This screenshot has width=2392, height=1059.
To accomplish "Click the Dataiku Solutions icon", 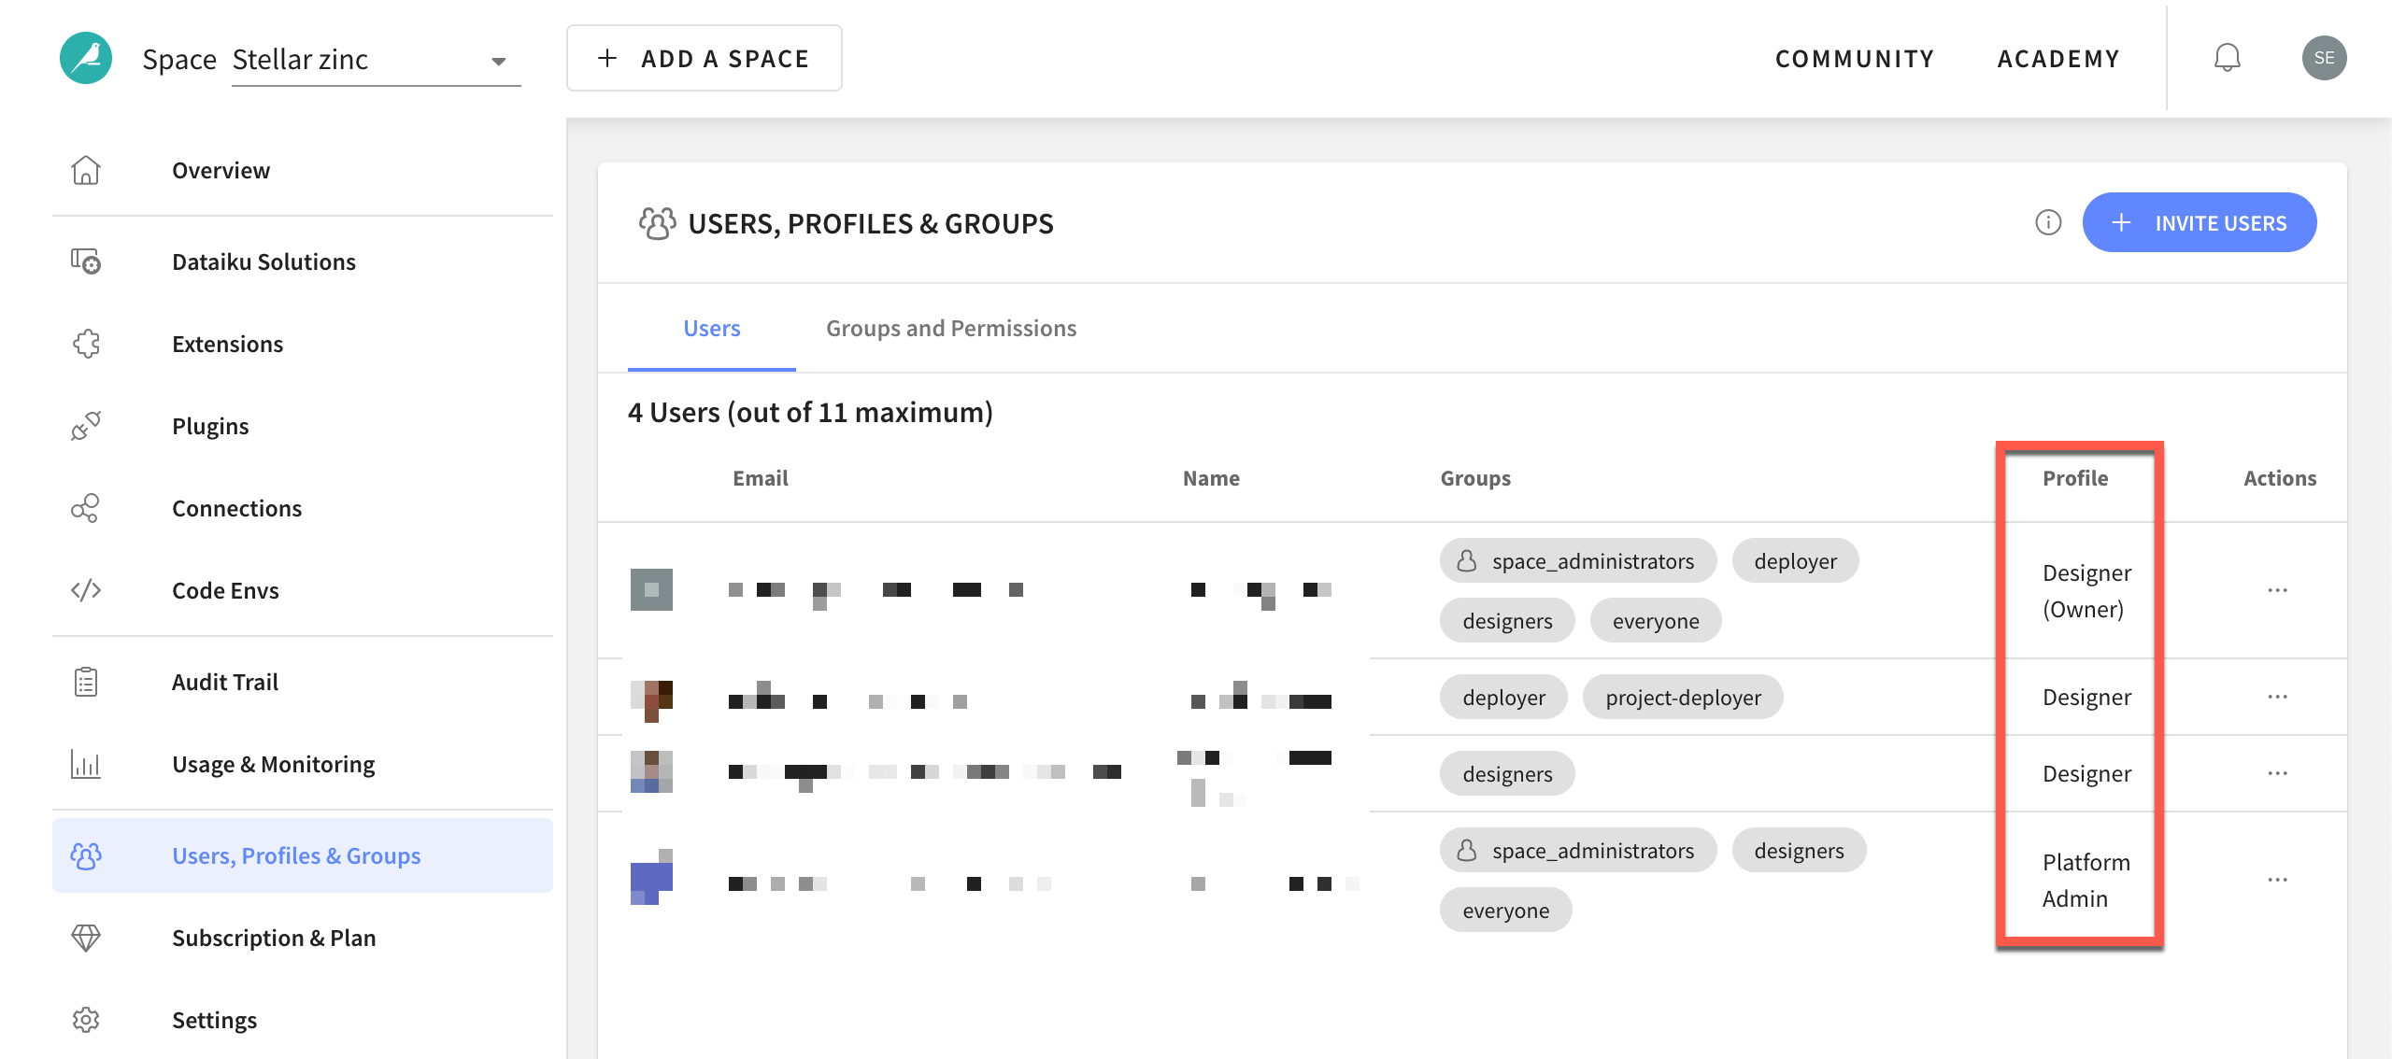I will [86, 261].
